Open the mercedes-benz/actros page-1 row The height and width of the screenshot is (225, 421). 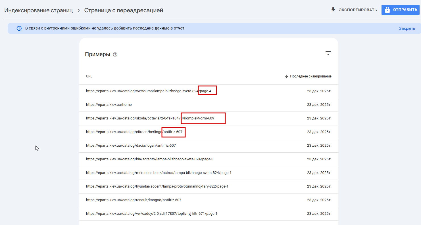pos(209,173)
